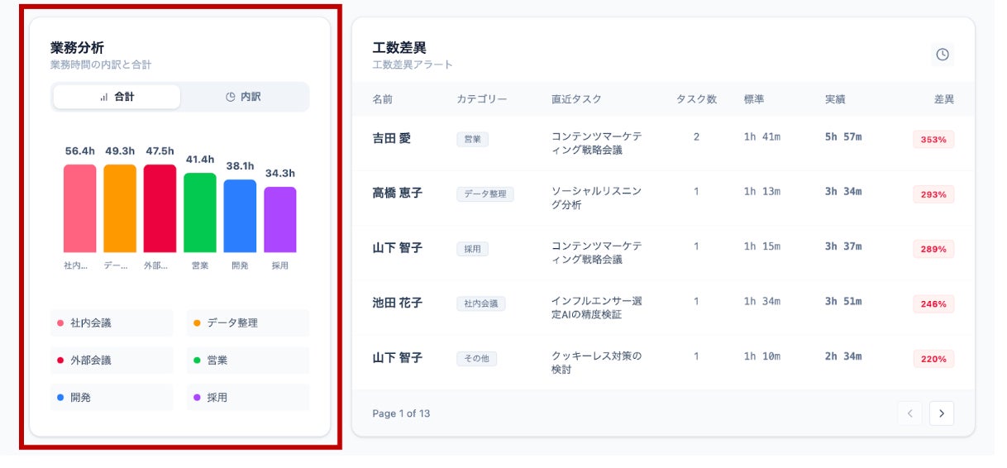Click 池田 花子 name

click(x=397, y=303)
